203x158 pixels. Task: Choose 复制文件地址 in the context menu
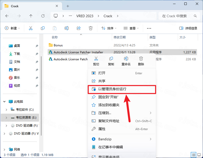point(109,121)
